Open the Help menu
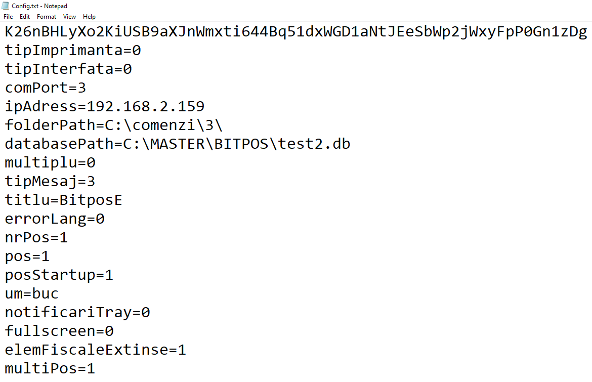The image size is (592, 382). click(89, 17)
